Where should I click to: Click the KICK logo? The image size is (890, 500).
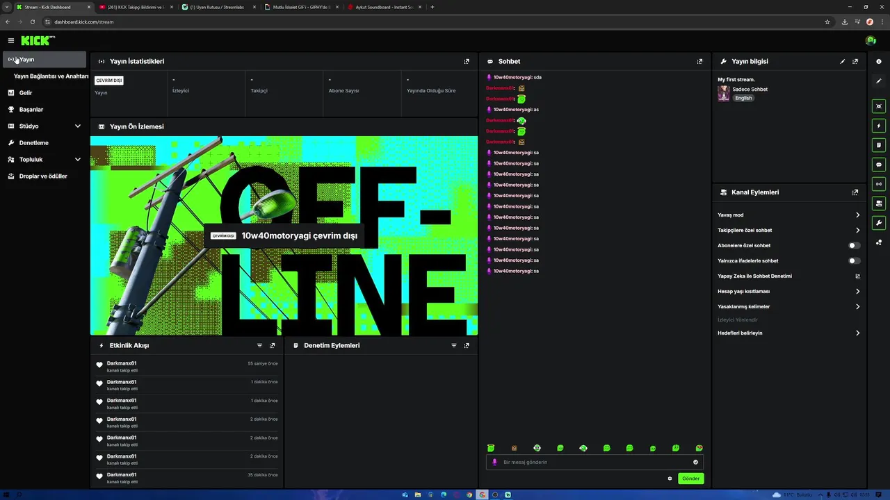[x=36, y=41]
